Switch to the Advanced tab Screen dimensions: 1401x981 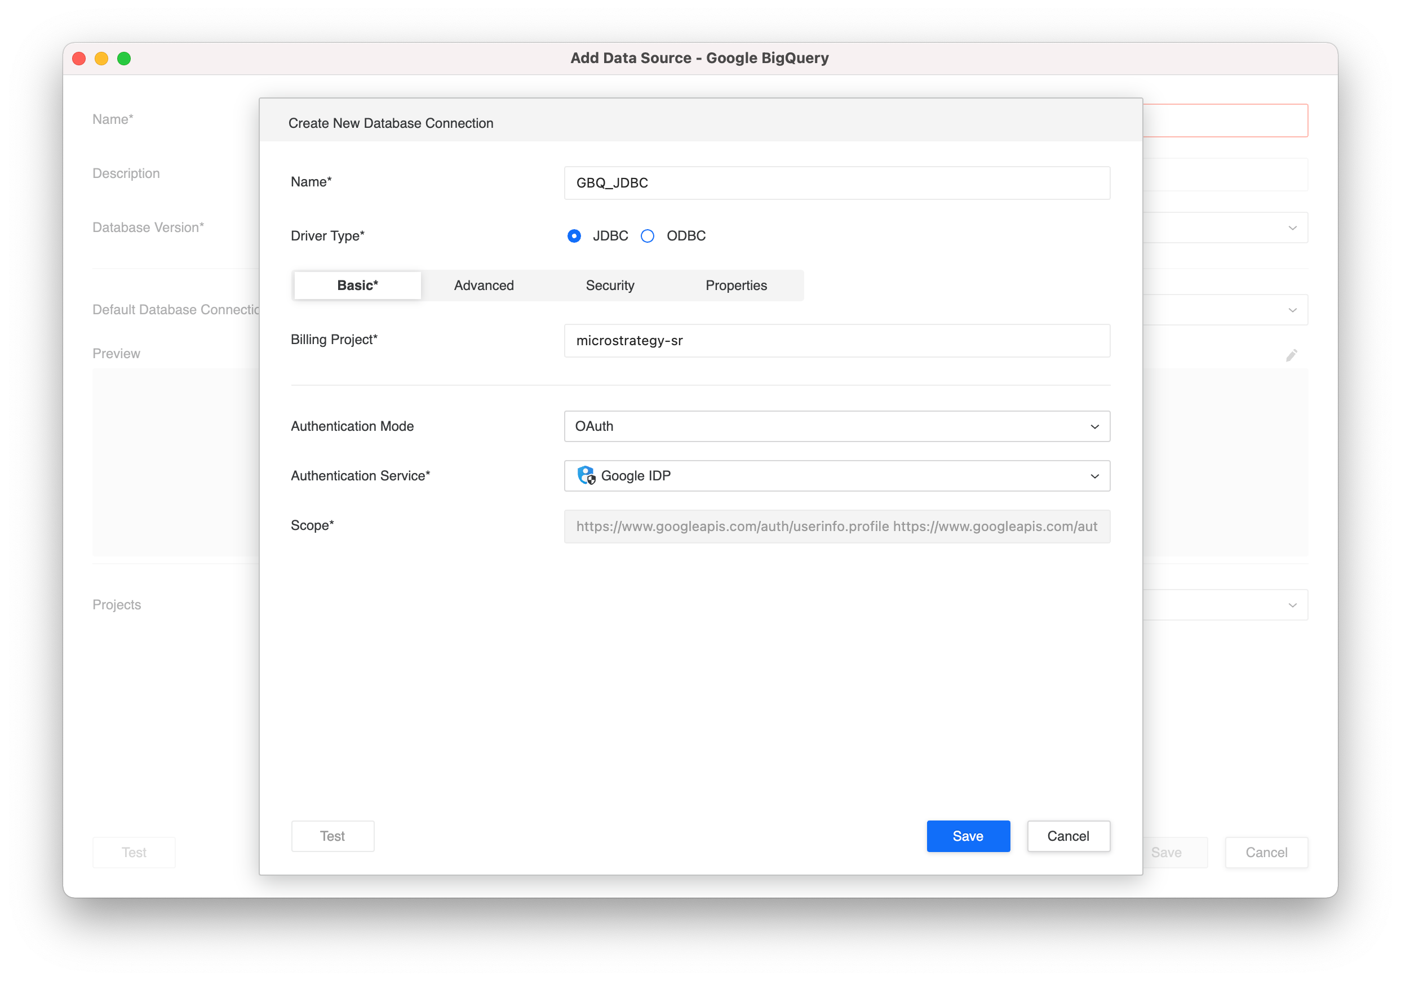coord(484,286)
